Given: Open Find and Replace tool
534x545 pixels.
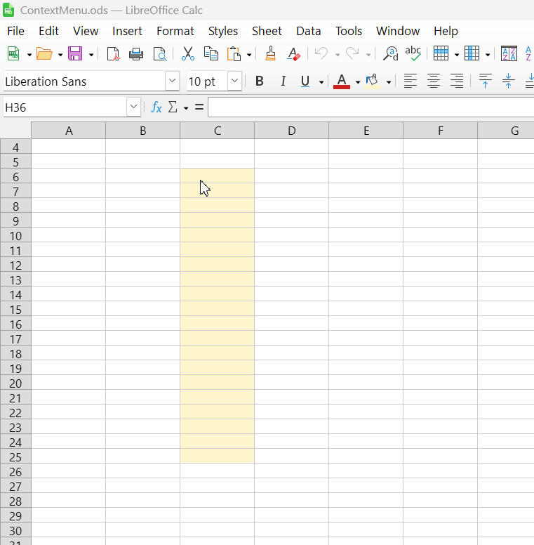Looking at the screenshot, I should pos(390,54).
